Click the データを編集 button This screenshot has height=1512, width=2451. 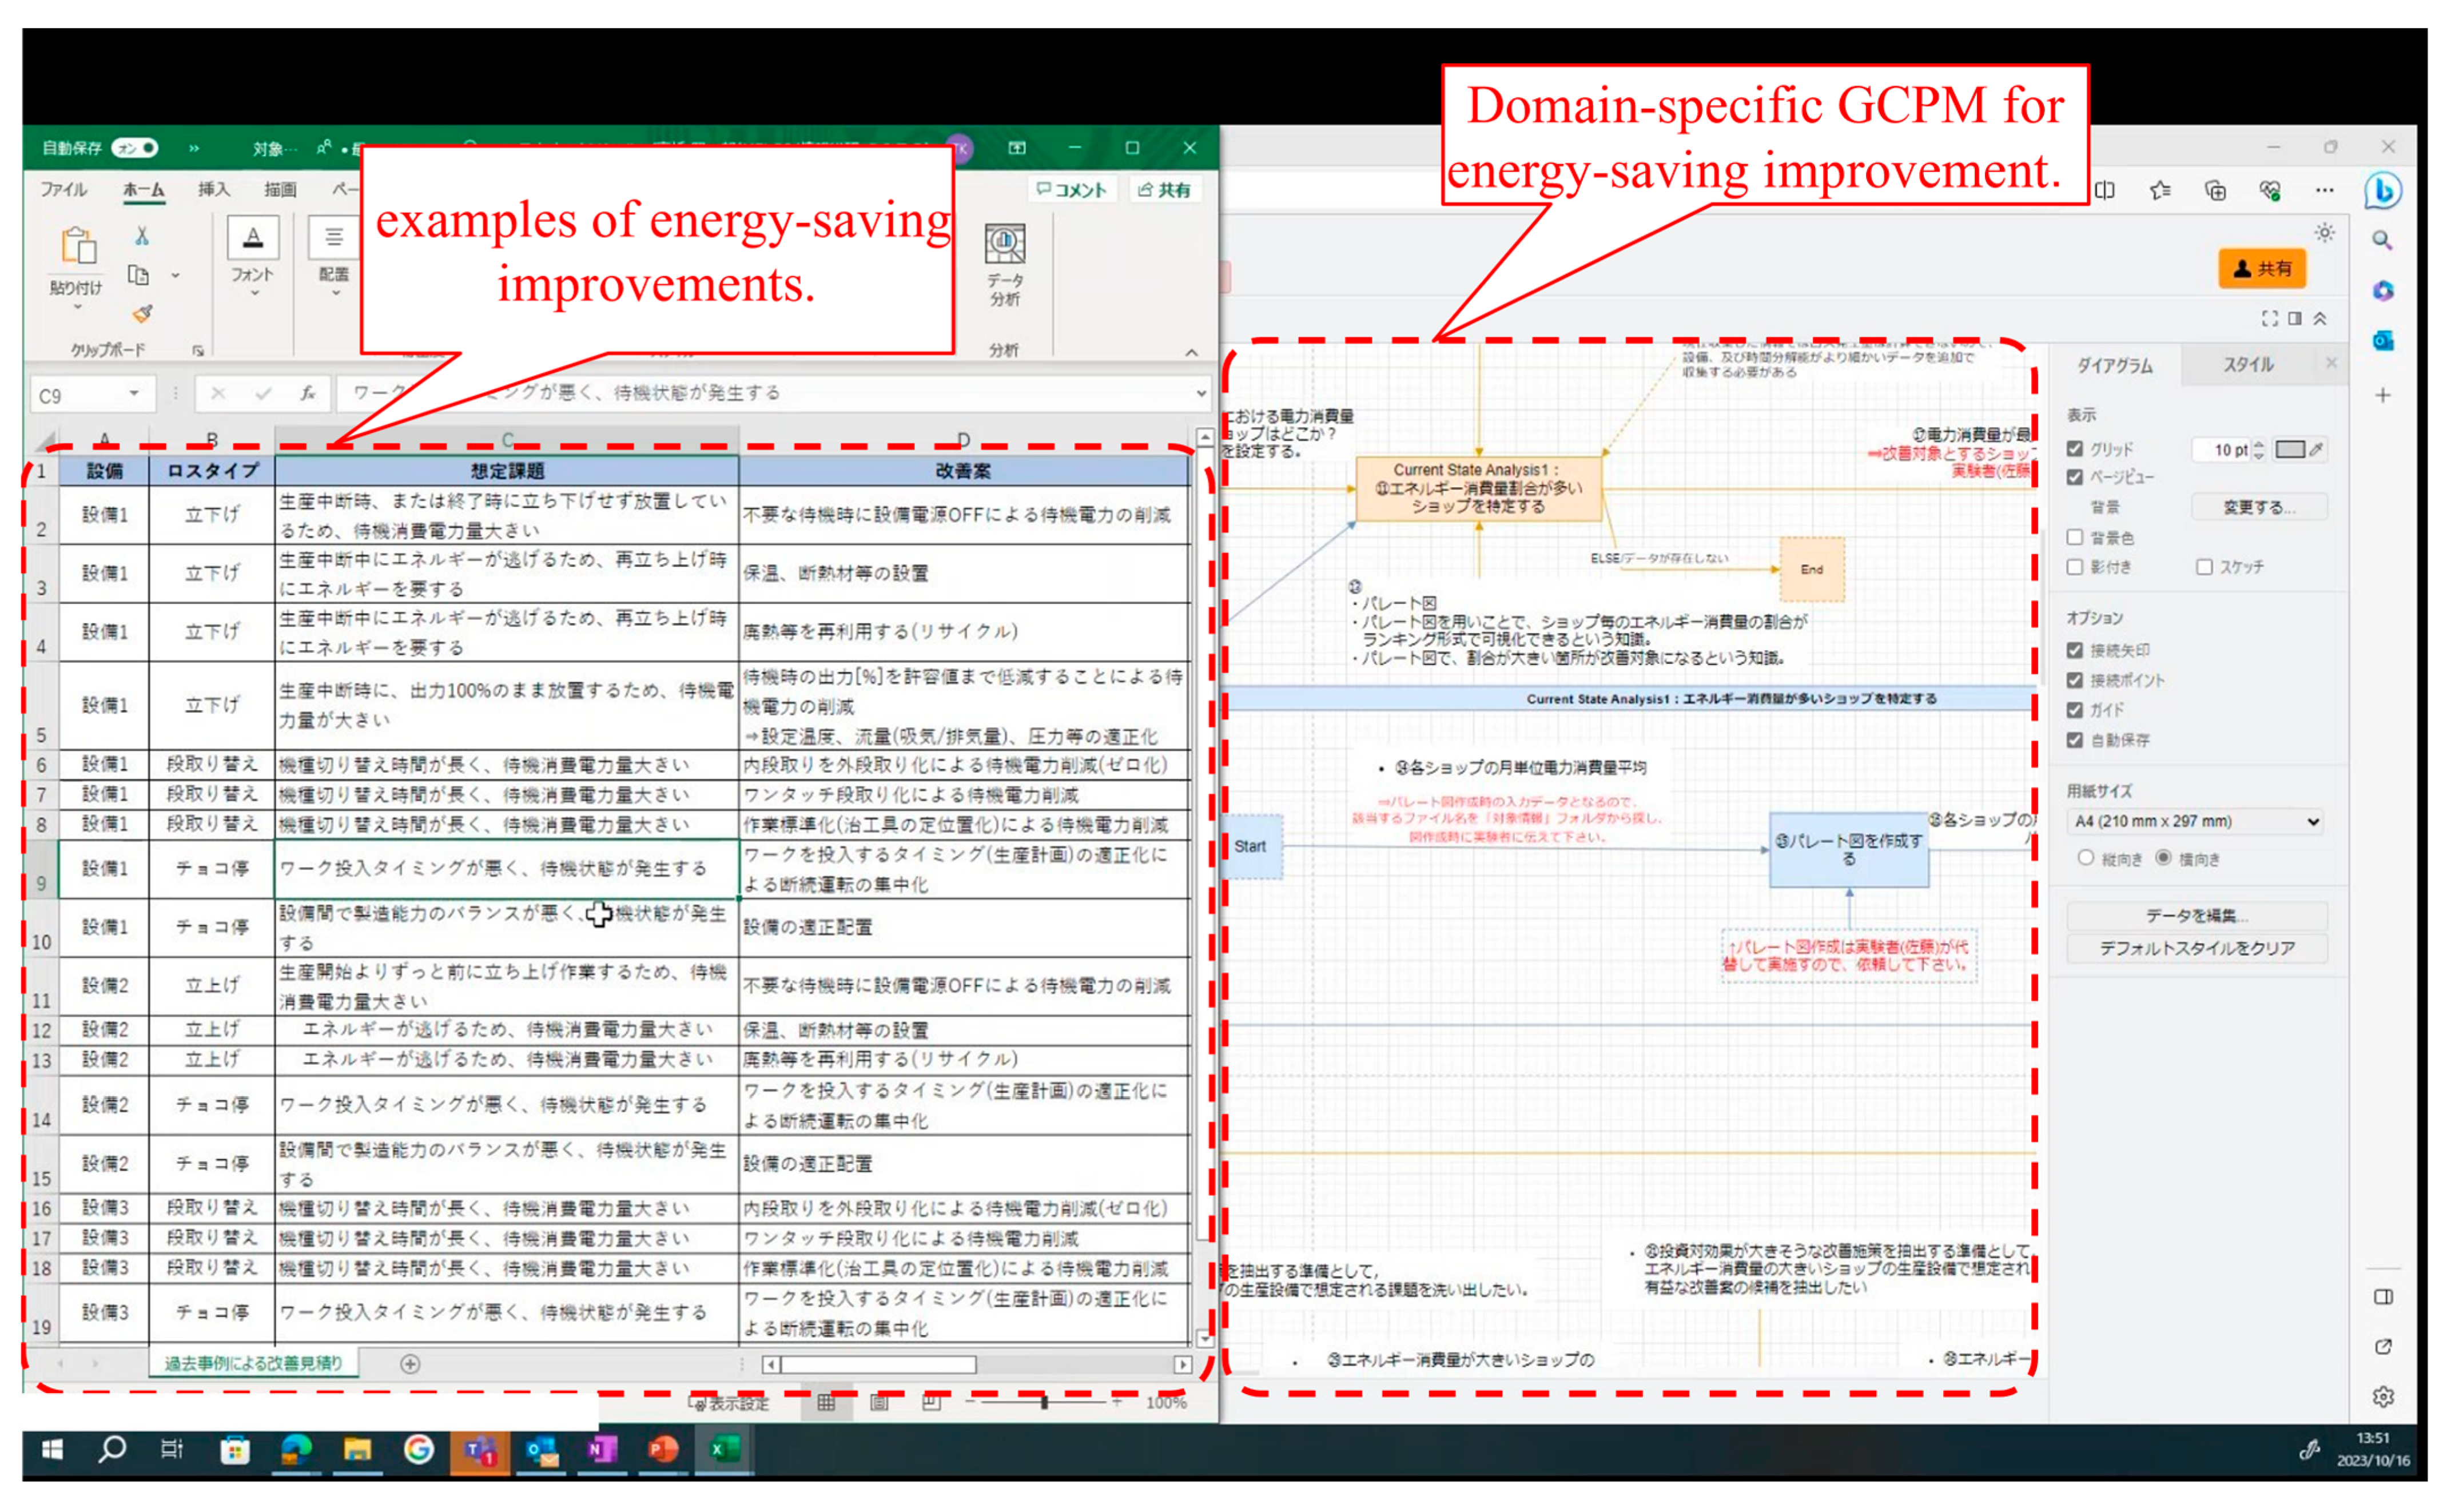tap(2197, 916)
